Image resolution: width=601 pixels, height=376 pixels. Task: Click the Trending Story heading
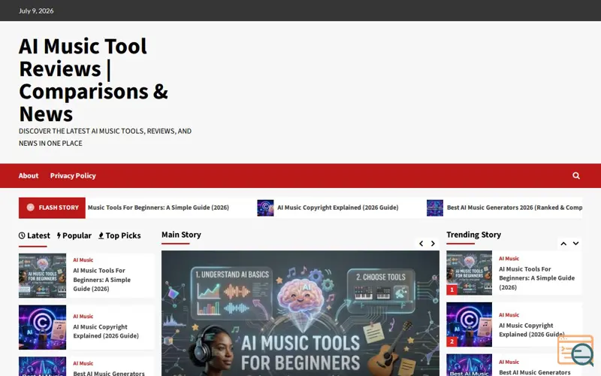474,235
